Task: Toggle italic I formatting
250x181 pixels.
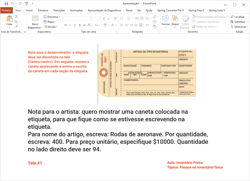Action: pyautogui.click(x=70, y=25)
